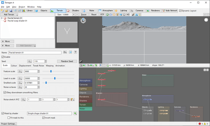
Task: Toggle the Dynamic Layout checkbox
Action: pyautogui.click(x=180, y=11)
